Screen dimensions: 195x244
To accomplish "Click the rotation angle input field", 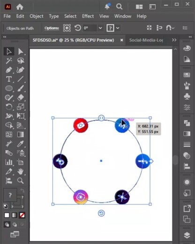I will [x=90, y=28].
